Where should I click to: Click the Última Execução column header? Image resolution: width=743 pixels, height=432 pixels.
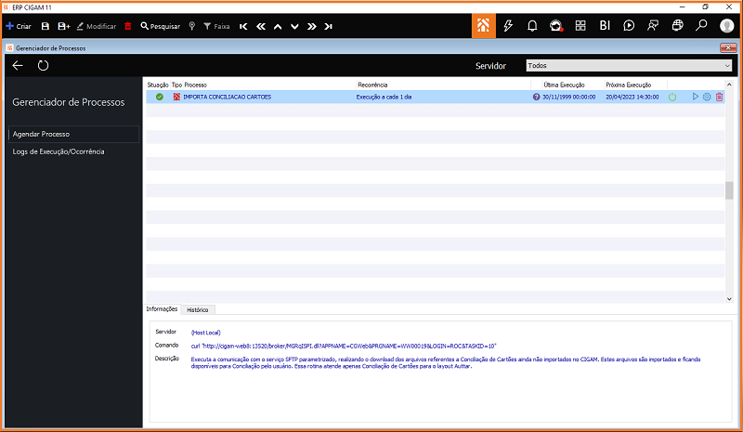tap(564, 85)
